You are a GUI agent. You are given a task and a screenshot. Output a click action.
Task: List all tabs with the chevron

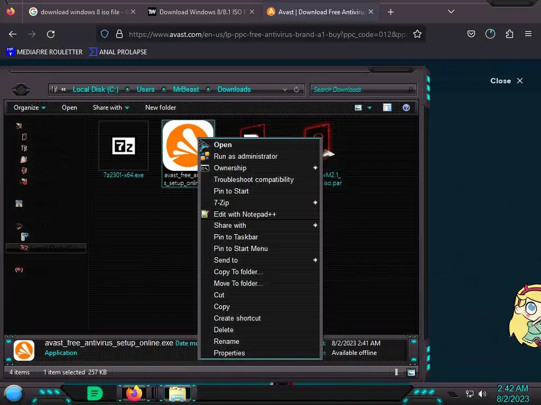coord(451,12)
